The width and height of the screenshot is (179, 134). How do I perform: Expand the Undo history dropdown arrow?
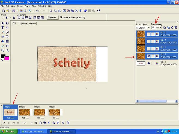[41, 11]
